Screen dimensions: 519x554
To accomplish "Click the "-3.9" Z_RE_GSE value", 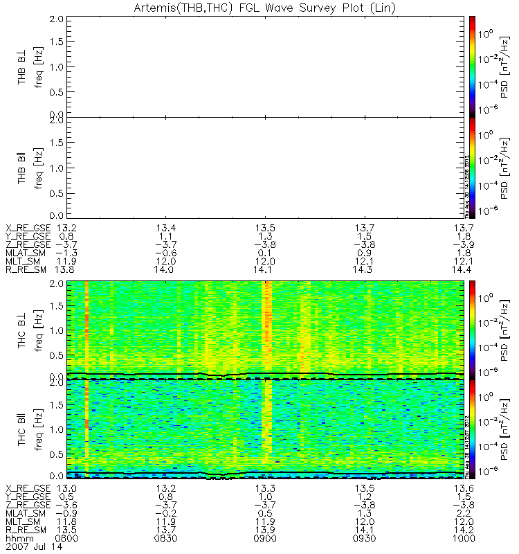I will 463,244.
